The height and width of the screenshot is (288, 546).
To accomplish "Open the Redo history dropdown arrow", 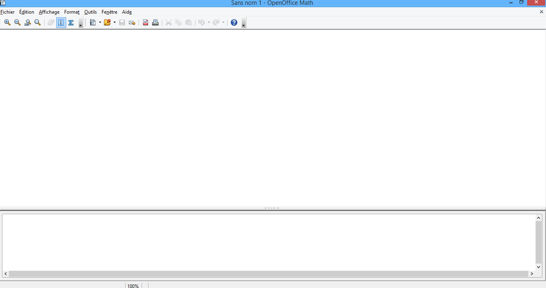I will [223, 22].
